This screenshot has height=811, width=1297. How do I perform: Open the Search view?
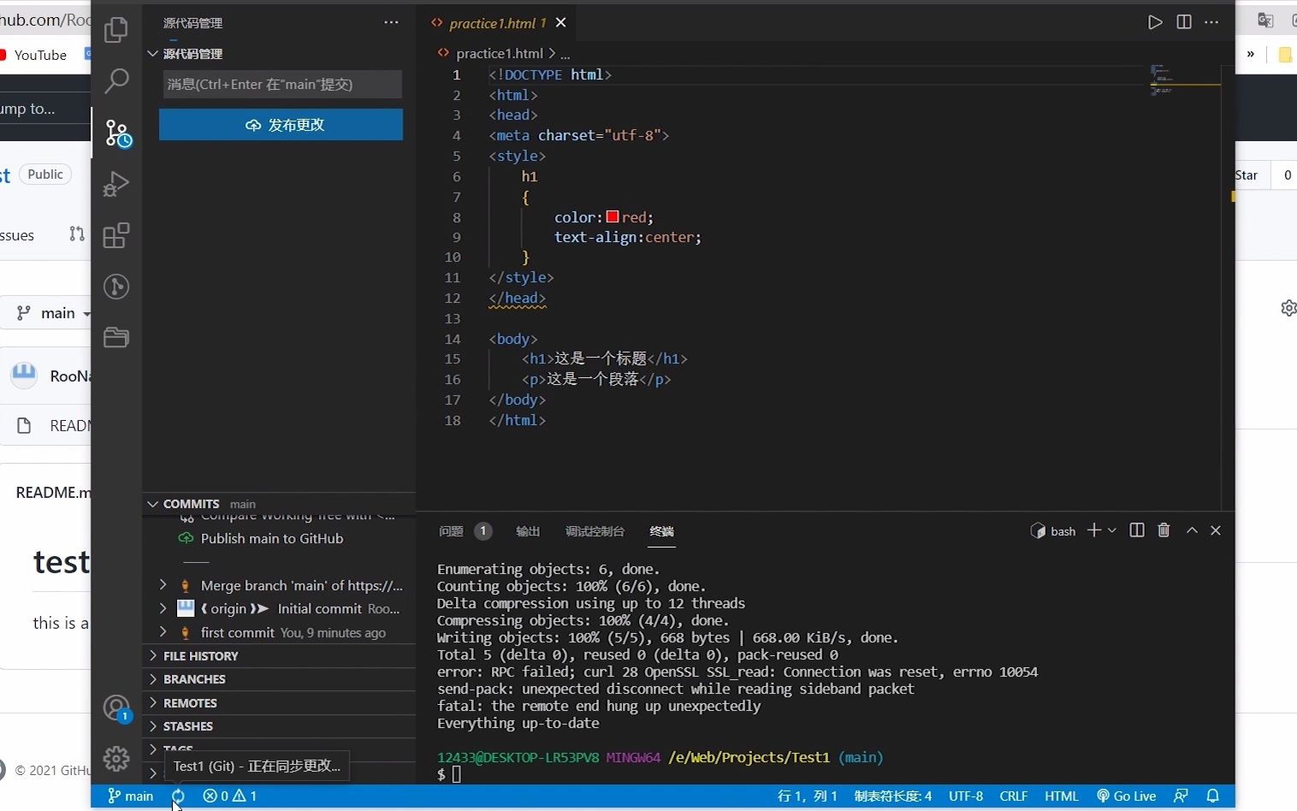pos(116,80)
